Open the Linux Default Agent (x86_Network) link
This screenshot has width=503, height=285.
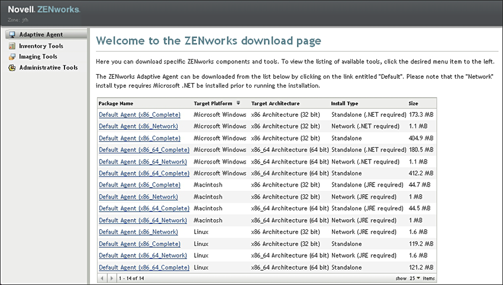click(x=138, y=232)
